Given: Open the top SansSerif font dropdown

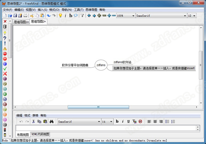Looking at the screenshot, I should point(161,16).
